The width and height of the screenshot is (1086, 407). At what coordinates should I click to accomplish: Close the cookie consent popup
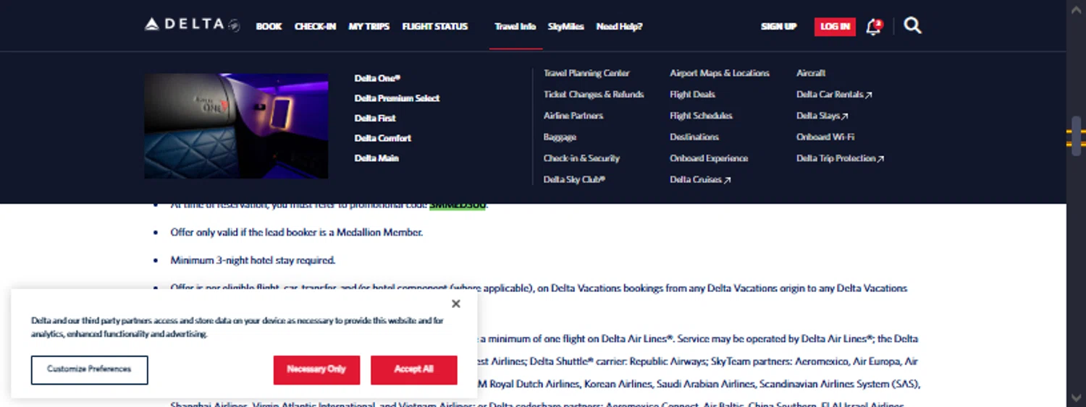click(x=455, y=304)
